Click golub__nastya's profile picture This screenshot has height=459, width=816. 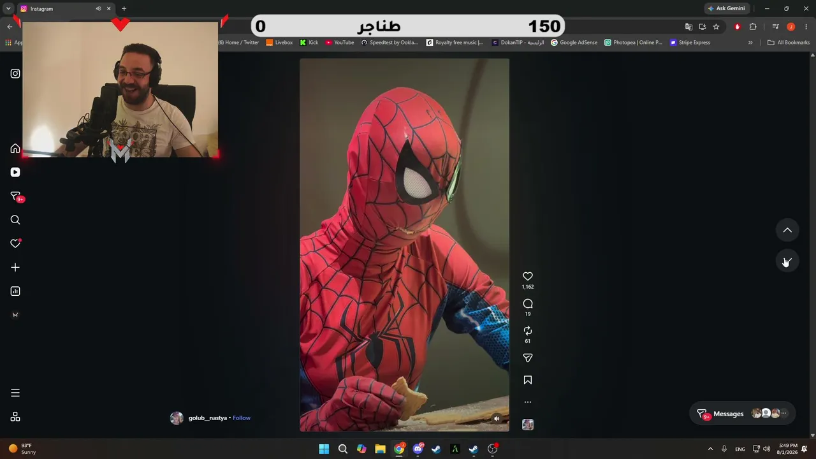(x=177, y=418)
